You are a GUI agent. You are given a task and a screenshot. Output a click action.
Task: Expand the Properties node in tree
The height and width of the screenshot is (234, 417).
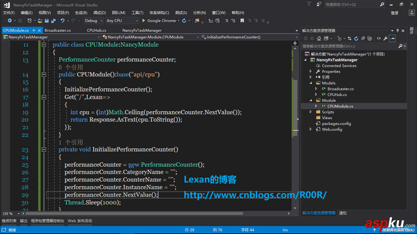point(311,71)
